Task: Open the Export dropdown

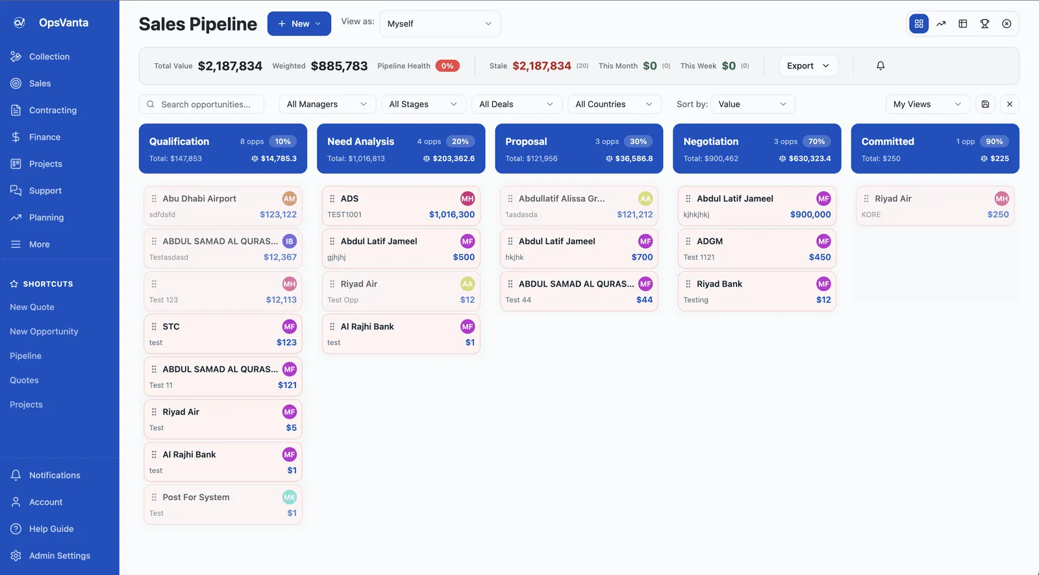Action: 808,66
